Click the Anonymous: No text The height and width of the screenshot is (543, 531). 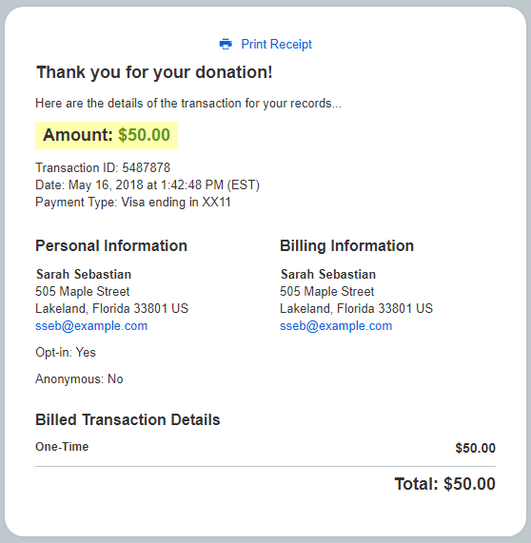pyautogui.click(x=79, y=378)
